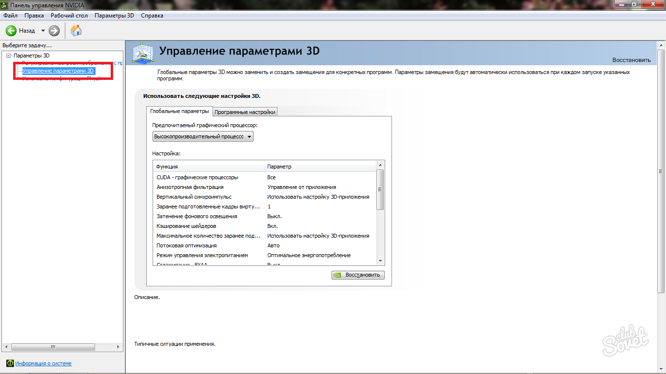Click the system information icon
This screenshot has height=374, width=666.
(x=10, y=363)
